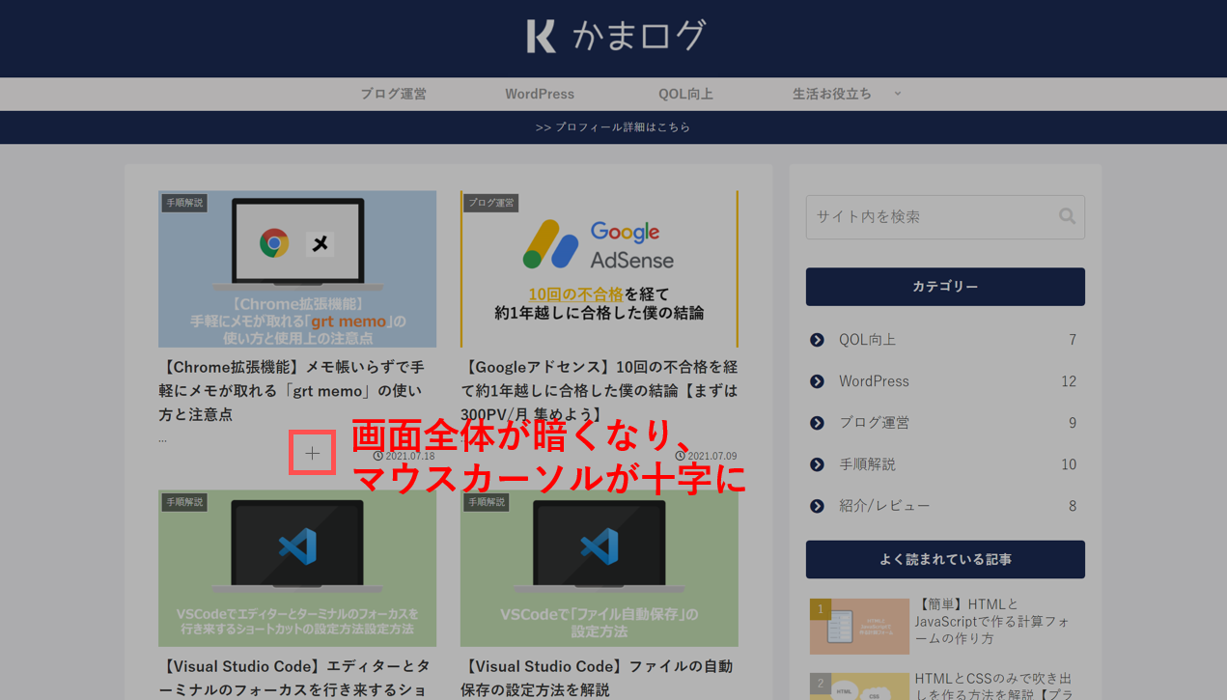Click the よく読まれている記事 heading

945,560
